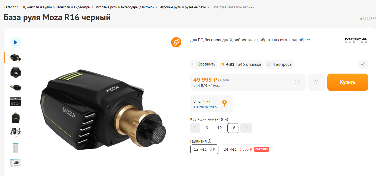The image size is (376, 176).
Task: Select the boxed product packaging thumbnail
Action: pyautogui.click(x=16, y=163)
